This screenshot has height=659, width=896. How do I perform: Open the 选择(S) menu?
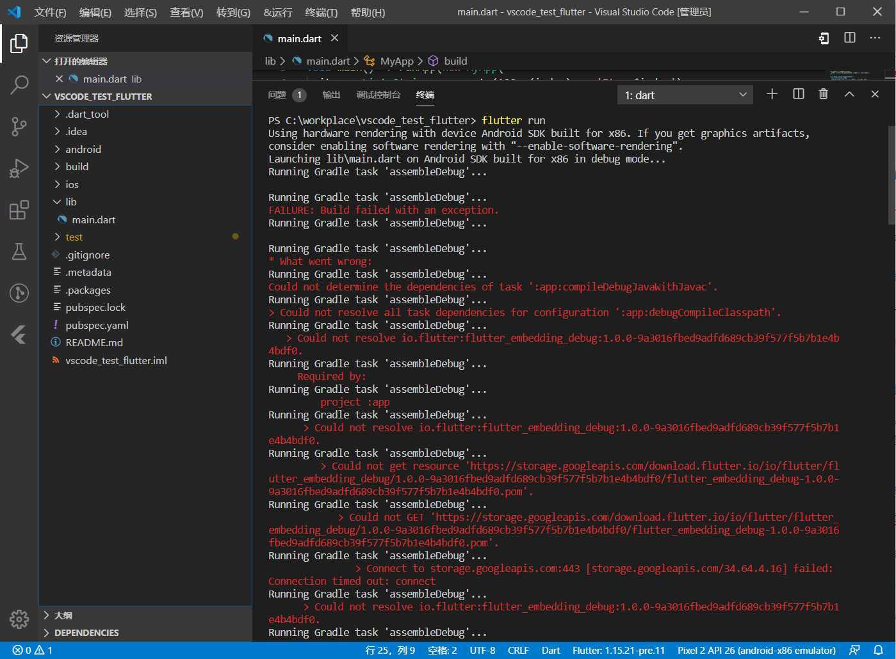click(140, 12)
